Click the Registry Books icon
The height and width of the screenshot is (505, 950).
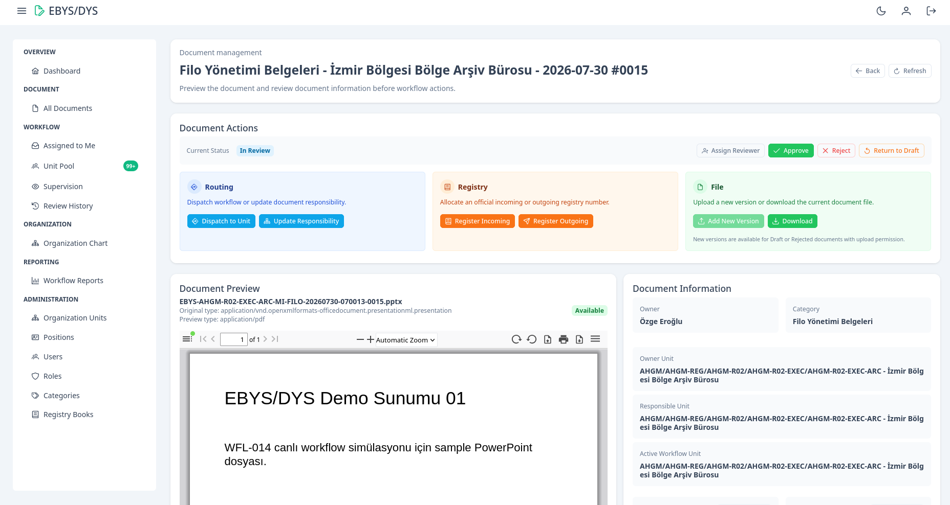click(x=35, y=415)
